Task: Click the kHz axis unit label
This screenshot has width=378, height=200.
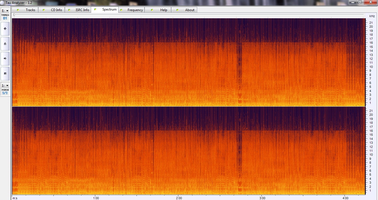Action: tap(372, 16)
